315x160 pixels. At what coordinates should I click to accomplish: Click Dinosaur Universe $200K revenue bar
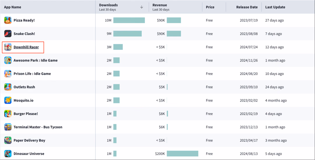coord(183,154)
